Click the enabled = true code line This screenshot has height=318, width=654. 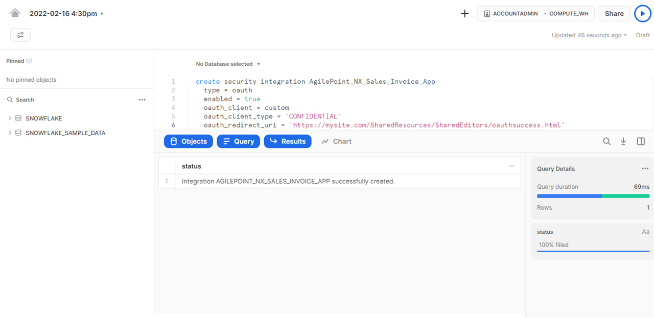coord(232,99)
